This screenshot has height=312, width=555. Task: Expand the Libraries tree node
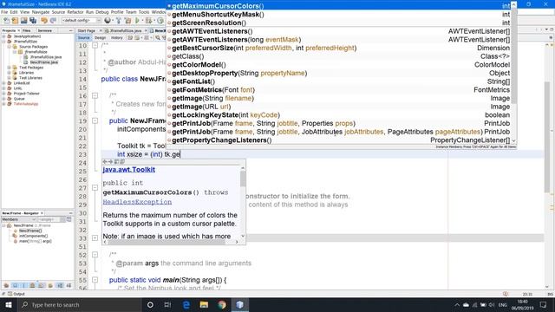click(x=10, y=73)
